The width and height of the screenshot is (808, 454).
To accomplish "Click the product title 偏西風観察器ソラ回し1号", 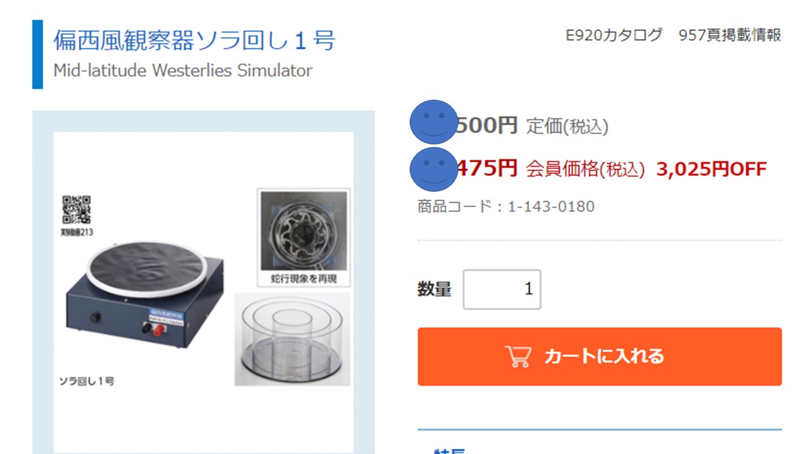I will (x=194, y=40).
